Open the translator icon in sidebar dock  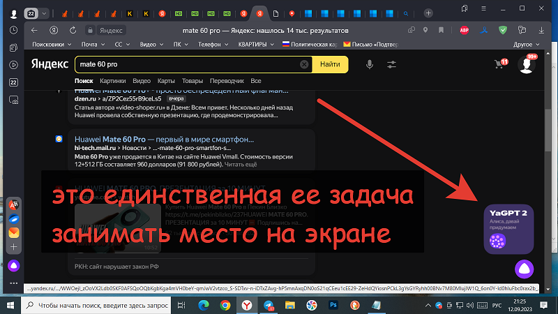(13, 205)
